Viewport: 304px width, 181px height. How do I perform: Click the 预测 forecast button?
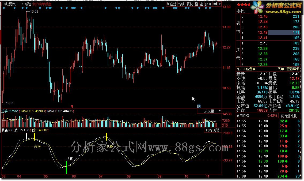click(x=208, y=4)
